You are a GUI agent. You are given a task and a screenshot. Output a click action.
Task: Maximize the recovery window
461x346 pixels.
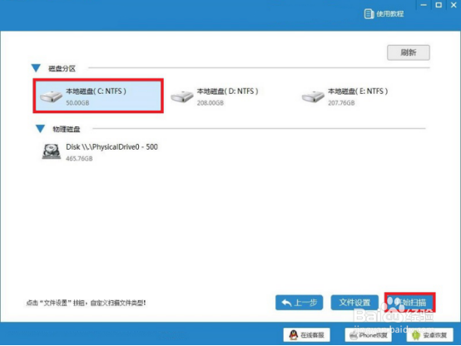pos(439,5)
